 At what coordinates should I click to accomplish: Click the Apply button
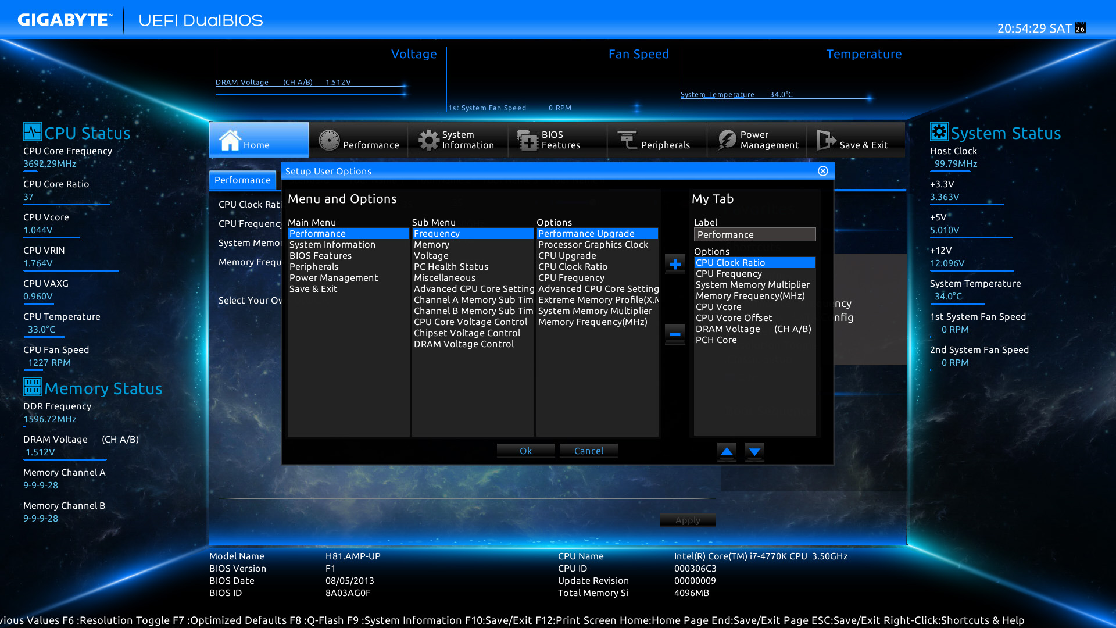pyautogui.click(x=688, y=520)
